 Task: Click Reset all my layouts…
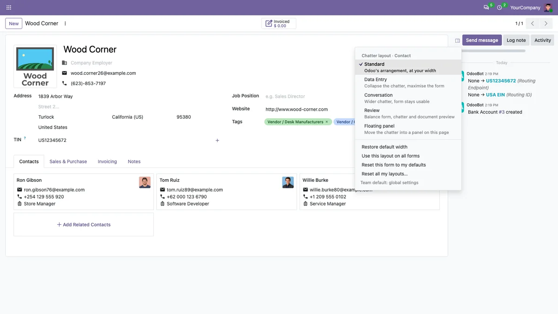(408, 174)
